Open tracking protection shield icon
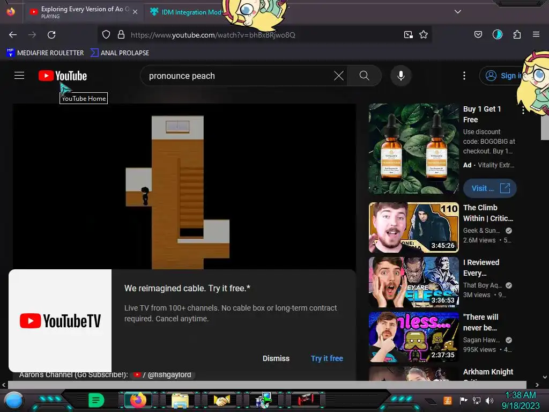 [x=106, y=35]
